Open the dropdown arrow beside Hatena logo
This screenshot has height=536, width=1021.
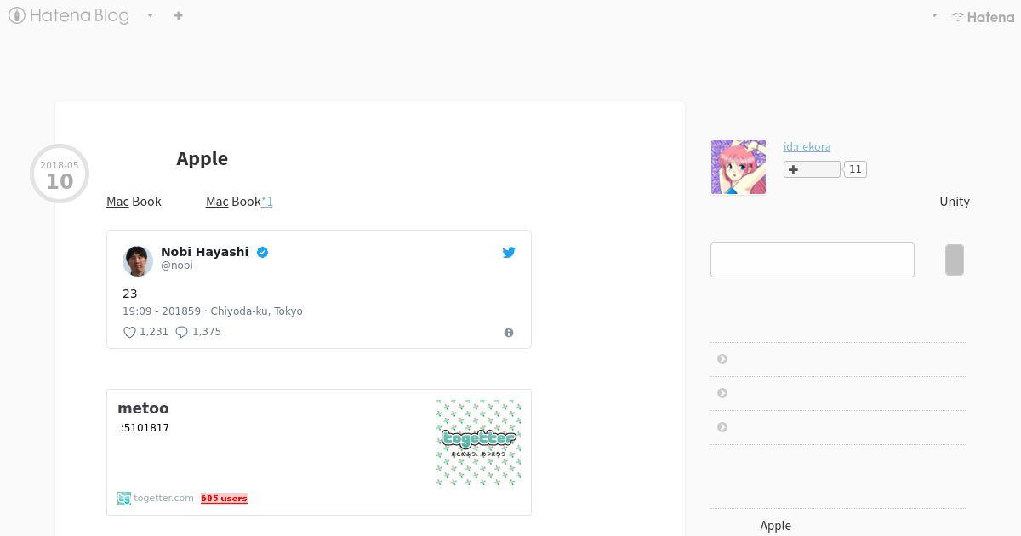point(934,15)
